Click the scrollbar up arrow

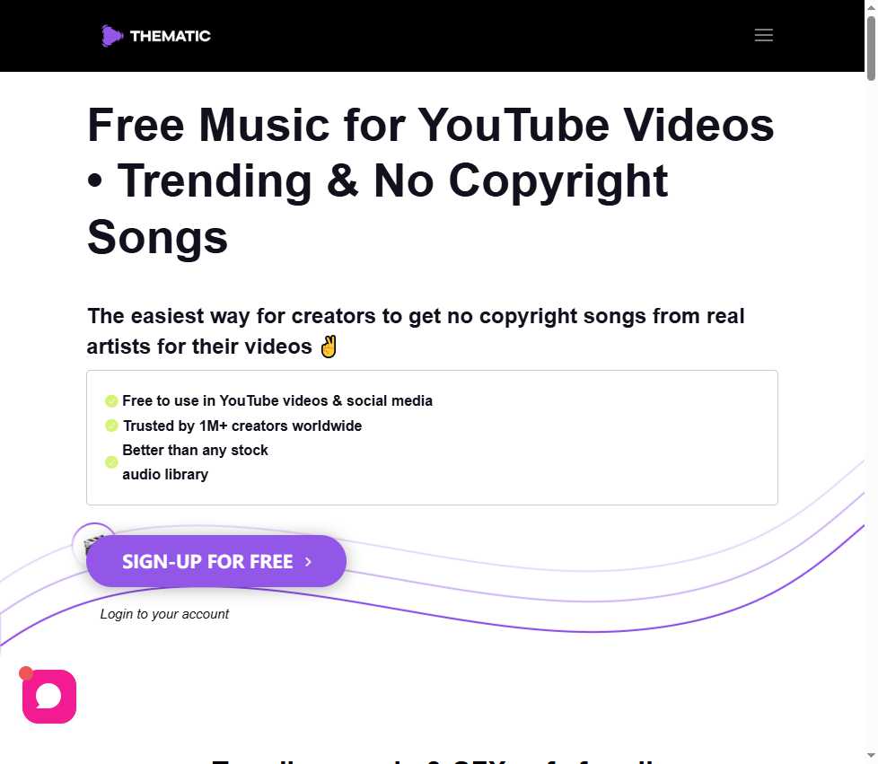coord(872,6)
